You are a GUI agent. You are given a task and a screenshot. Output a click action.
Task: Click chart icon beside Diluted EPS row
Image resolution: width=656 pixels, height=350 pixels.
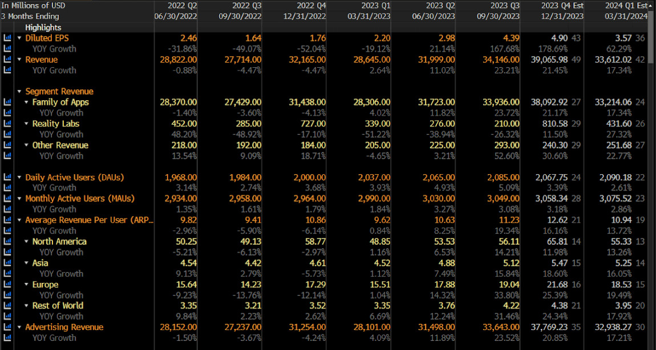7,38
